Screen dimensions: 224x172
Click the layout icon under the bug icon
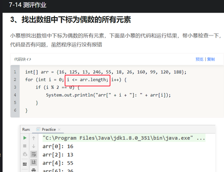coord(25,164)
